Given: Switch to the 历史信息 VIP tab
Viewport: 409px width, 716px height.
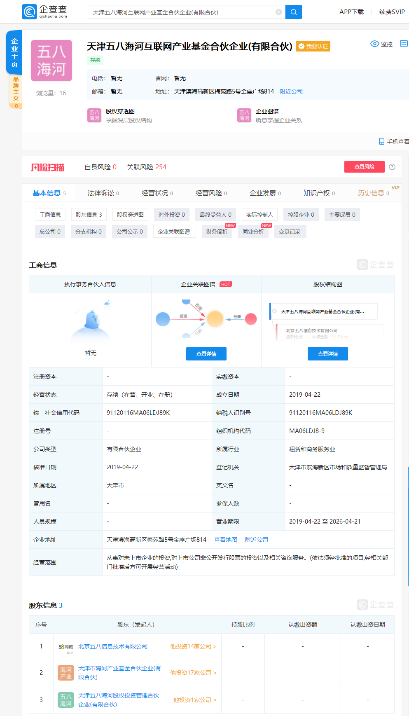Looking at the screenshot, I should 374,193.
